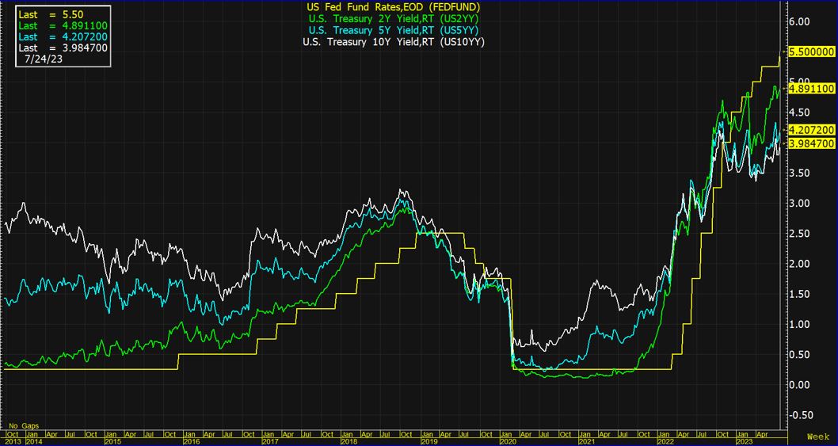
Task: Click the Week interval label
Action: pos(817,436)
